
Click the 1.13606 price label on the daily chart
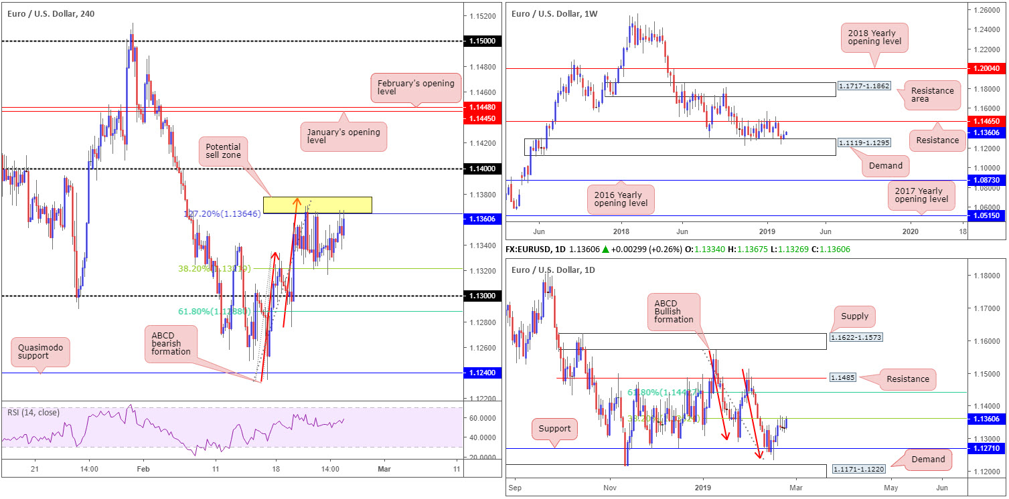[986, 418]
